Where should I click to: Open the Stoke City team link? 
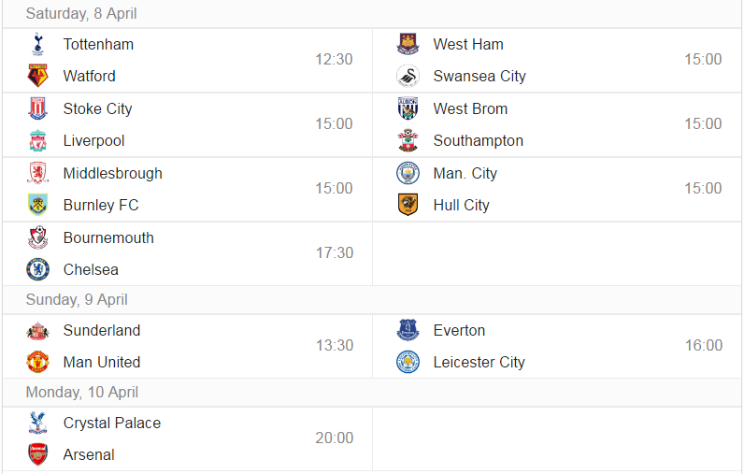(98, 108)
